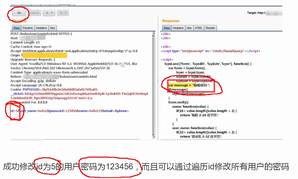Click the highlighted var message line
The height and width of the screenshot is (179, 298).
(x=189, y=85)
